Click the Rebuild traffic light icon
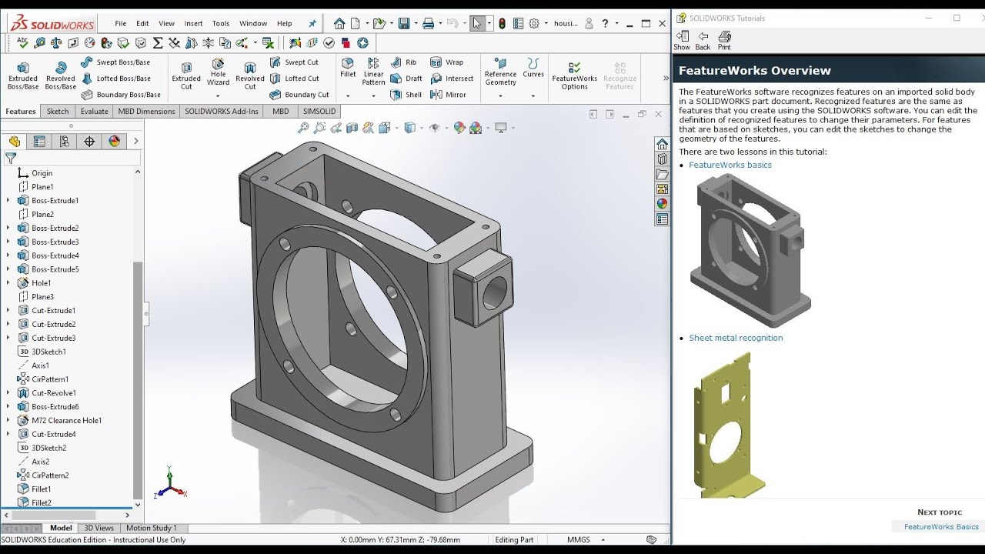This screenshot has height=554, width=985. coord(502,24)
